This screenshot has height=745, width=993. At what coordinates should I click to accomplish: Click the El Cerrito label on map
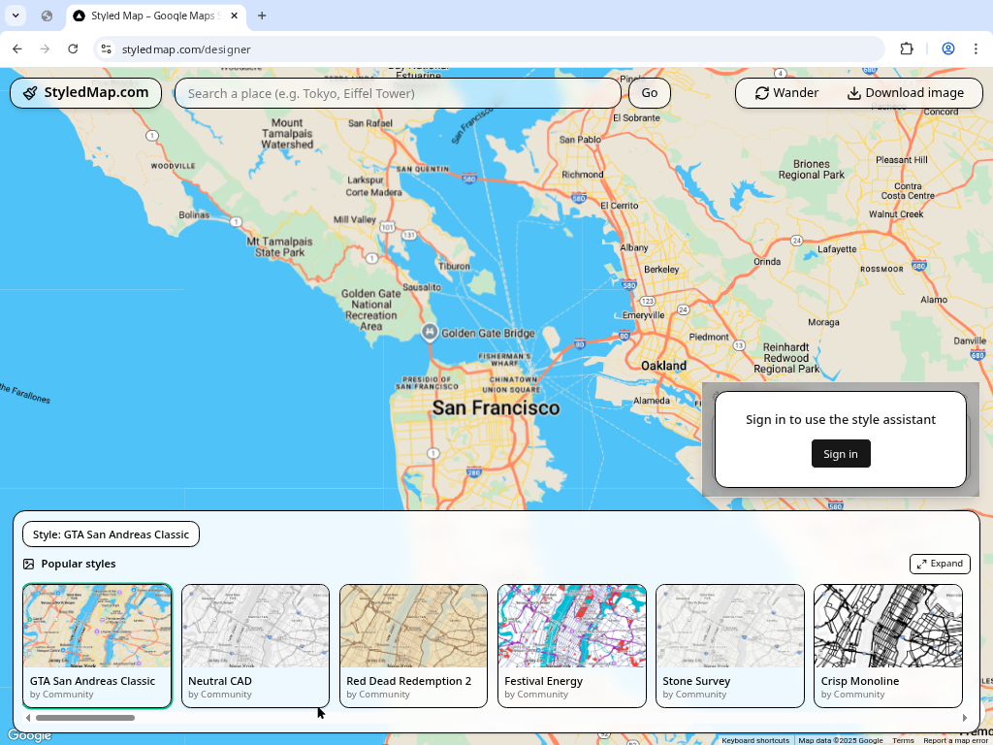[x=620, y=206]
